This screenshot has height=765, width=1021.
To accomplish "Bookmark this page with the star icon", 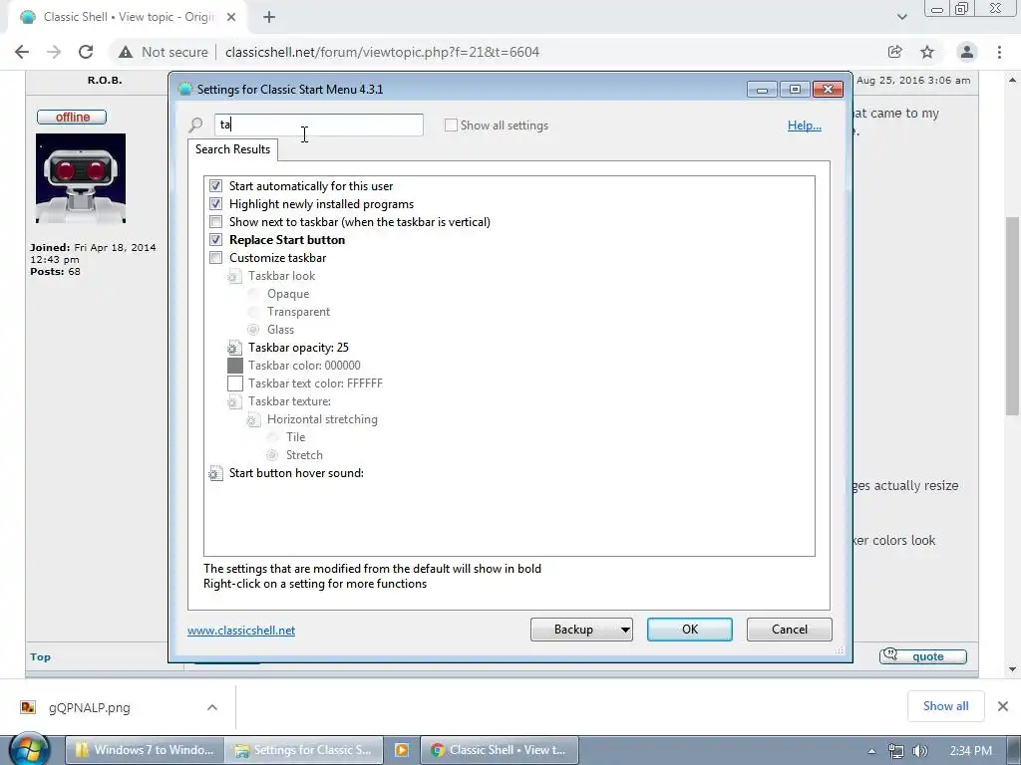I will click(927, 52).
